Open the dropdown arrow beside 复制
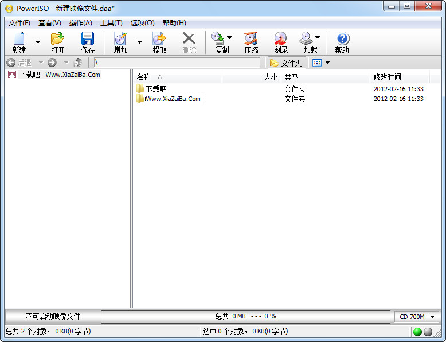This screenshot has height=342, width=446. point(229,37)
